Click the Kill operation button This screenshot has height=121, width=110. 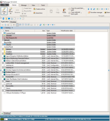(x=24, y=14)
